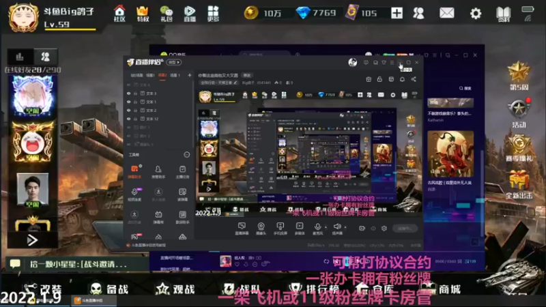Toggle visibility of layer 文本 2

pos(128,111)
